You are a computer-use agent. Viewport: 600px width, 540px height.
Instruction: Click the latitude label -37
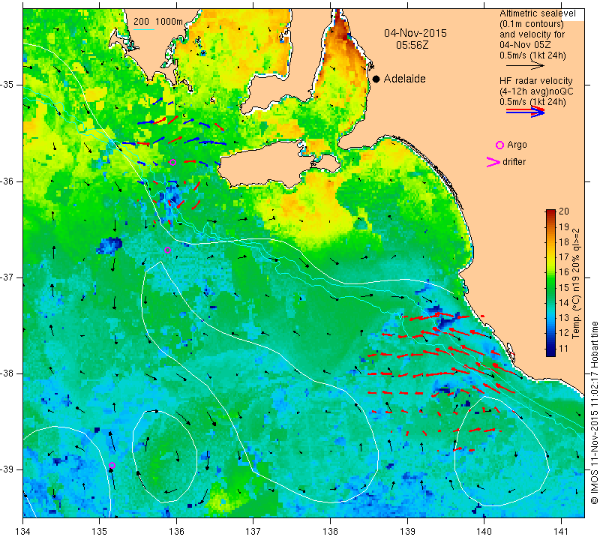coord(7,277)
